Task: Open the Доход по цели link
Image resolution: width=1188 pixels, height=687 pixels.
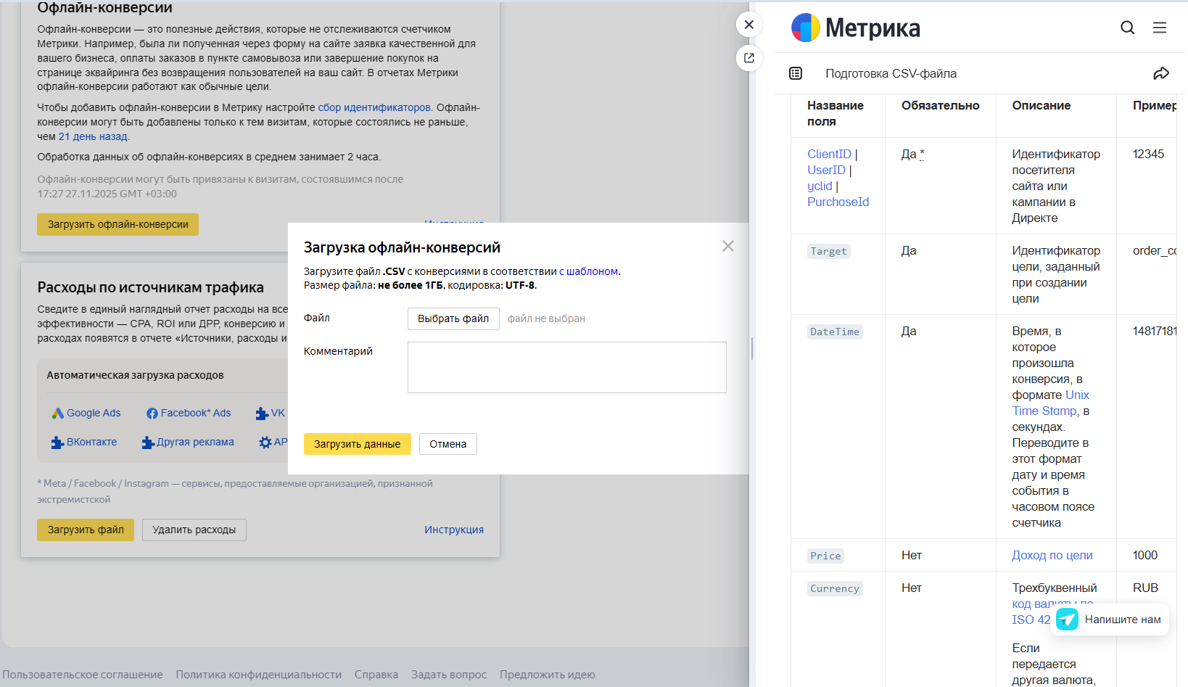Action: click(x=1052, y=555)
